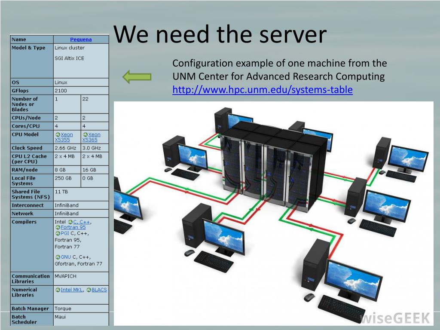The width and height of the screenshot is (440, 330).
Task: Click the Batch Manager row label
Action: point(30,309)
